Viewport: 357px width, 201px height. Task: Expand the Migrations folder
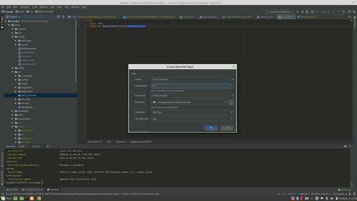[x=16, y=88]
